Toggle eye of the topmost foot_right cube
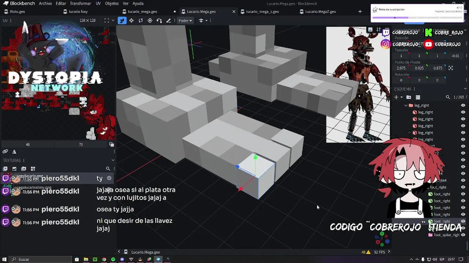469x263 pixels. coord(463,194)
